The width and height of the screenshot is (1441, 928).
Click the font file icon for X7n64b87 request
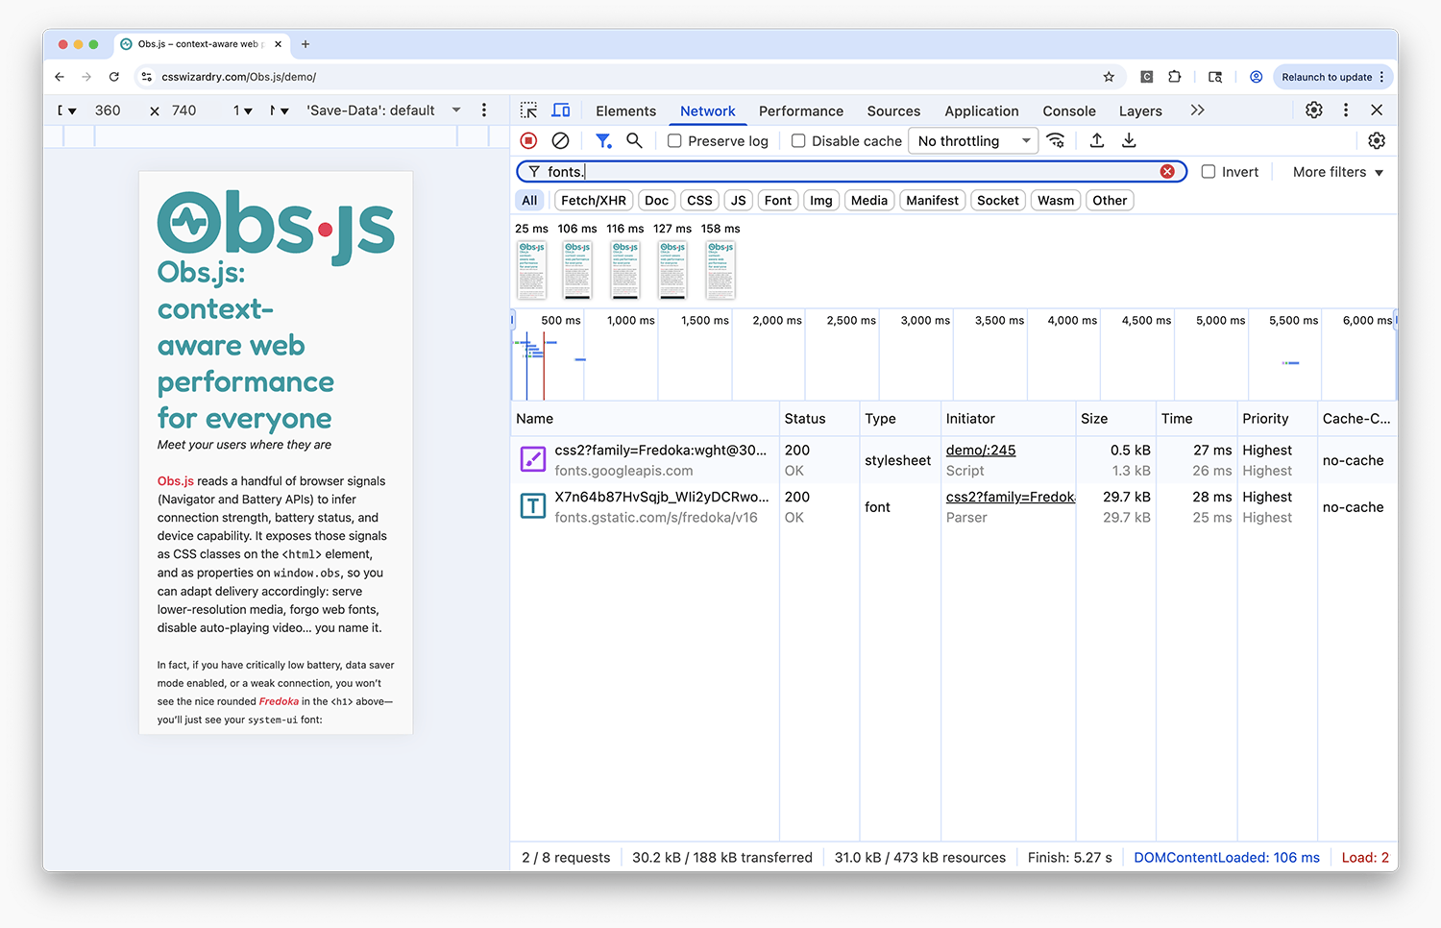[x=533, y=506]
